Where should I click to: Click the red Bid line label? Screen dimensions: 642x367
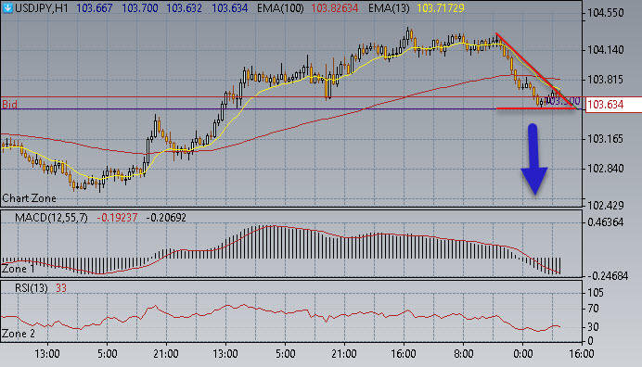(9, 105)
